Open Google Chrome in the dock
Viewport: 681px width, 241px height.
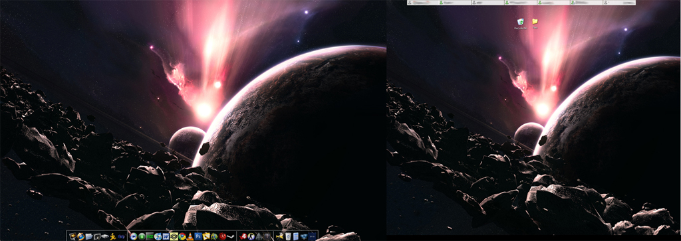click(x=182, y=236)
